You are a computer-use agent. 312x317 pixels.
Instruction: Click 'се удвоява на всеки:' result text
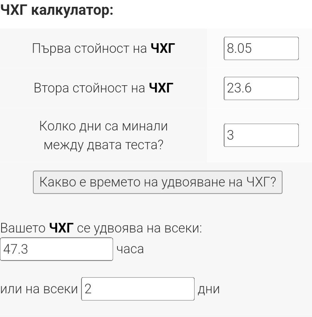pos(139,229)
